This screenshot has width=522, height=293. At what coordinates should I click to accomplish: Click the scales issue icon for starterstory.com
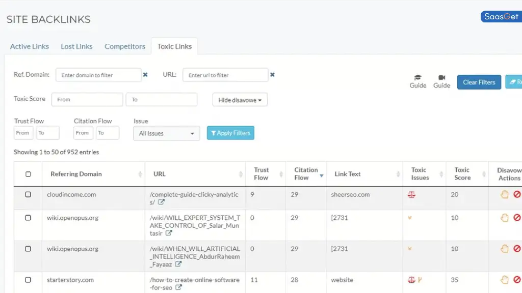point(411,280)
